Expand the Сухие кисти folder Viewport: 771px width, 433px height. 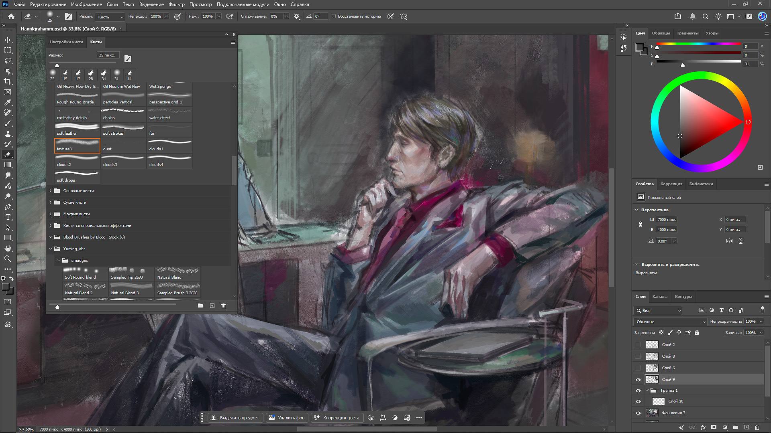coord(51,202)
